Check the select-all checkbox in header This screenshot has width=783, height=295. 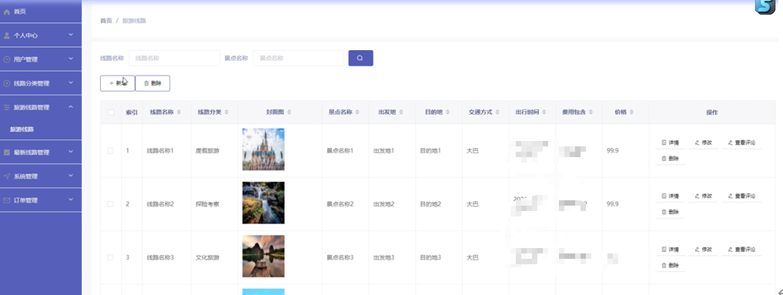[111, 112]
